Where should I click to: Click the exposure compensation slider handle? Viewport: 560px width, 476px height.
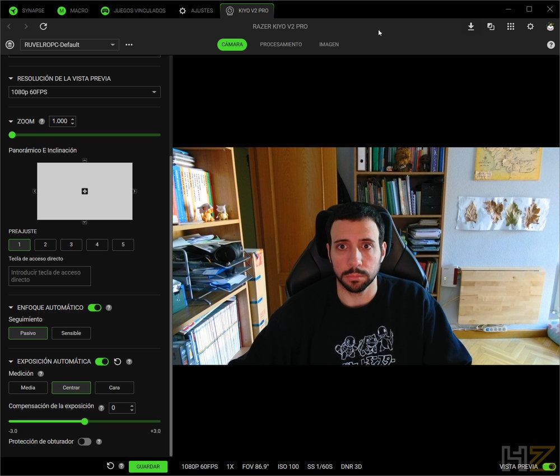pos(85,421)
